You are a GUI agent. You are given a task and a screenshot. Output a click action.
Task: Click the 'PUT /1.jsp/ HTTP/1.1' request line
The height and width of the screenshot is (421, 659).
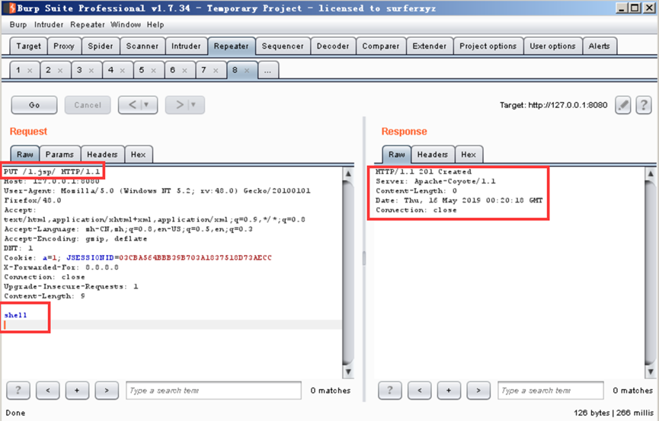(52, 171)
